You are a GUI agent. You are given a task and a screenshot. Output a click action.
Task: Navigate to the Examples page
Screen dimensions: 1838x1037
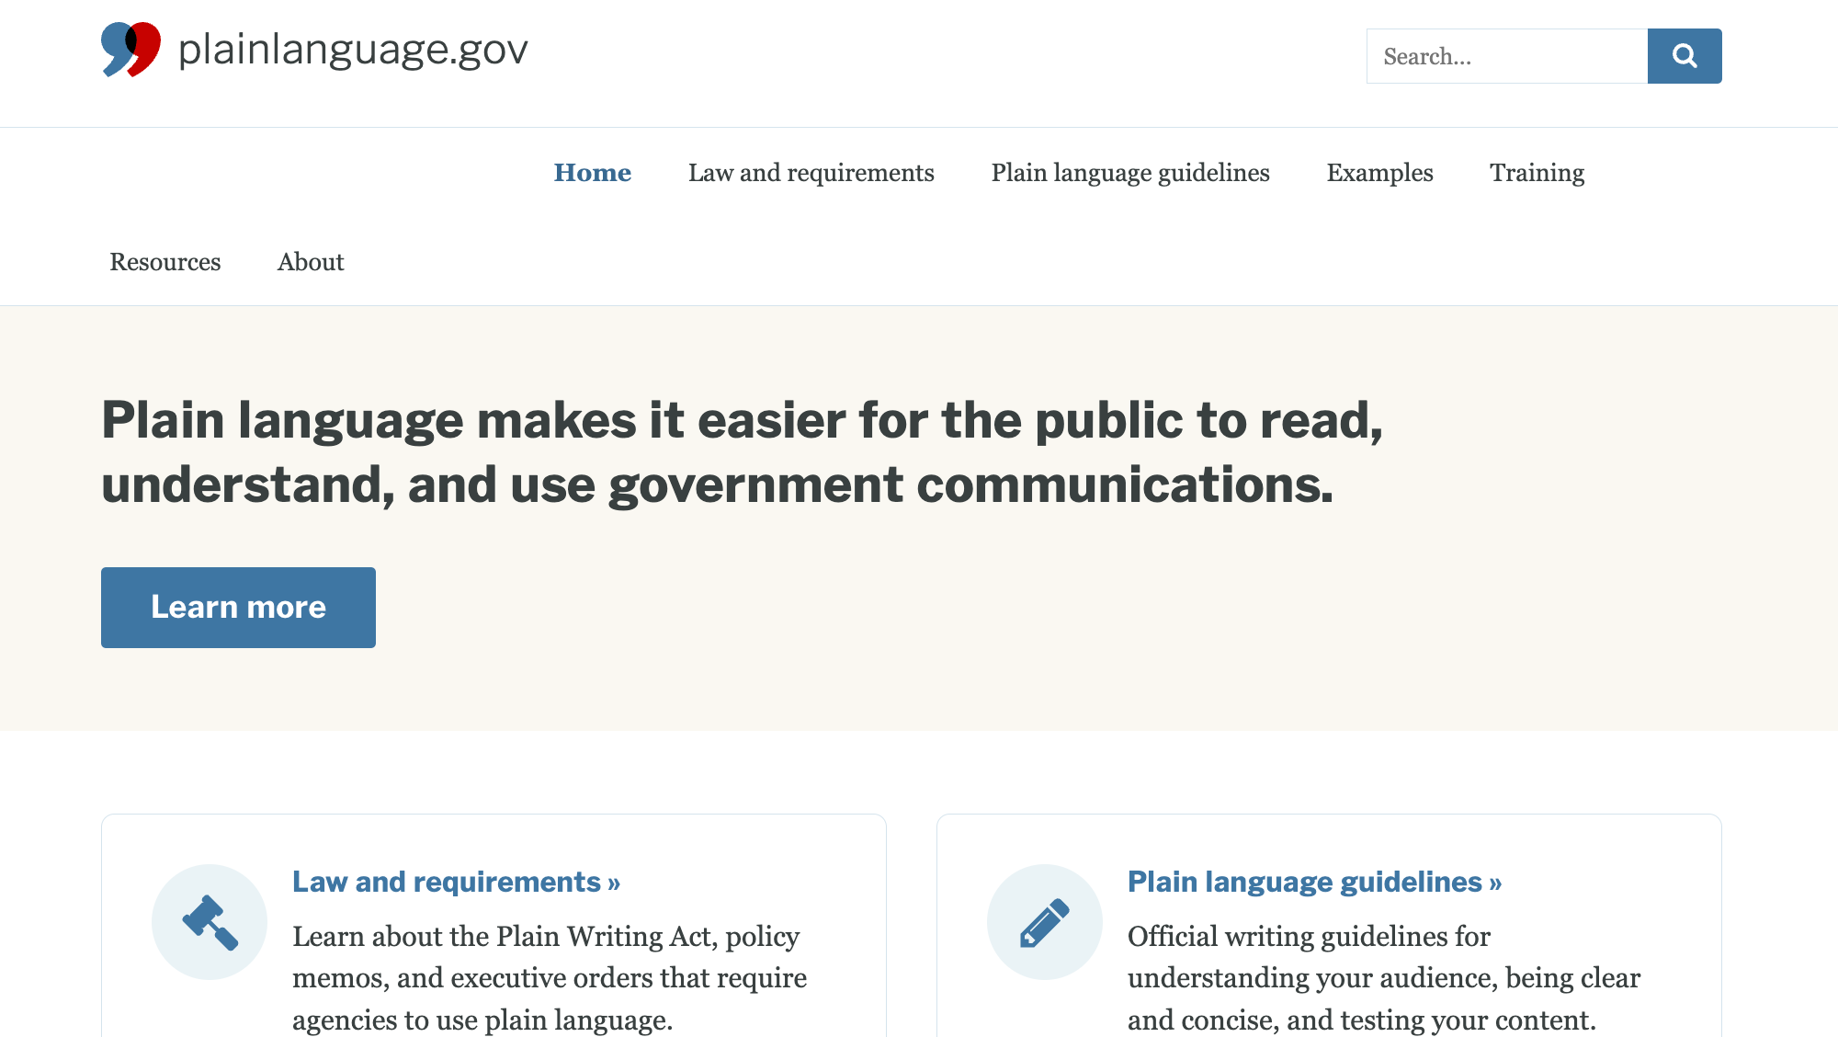tap(1379, 173)
